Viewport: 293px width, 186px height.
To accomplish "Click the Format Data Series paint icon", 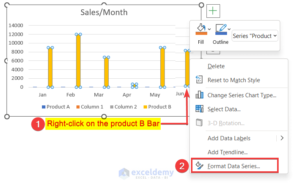I will [199, 166].
